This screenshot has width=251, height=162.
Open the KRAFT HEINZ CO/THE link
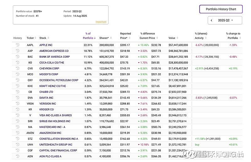coord(53,86)
